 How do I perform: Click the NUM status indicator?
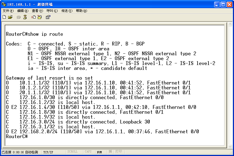click(x=99, y=152)
